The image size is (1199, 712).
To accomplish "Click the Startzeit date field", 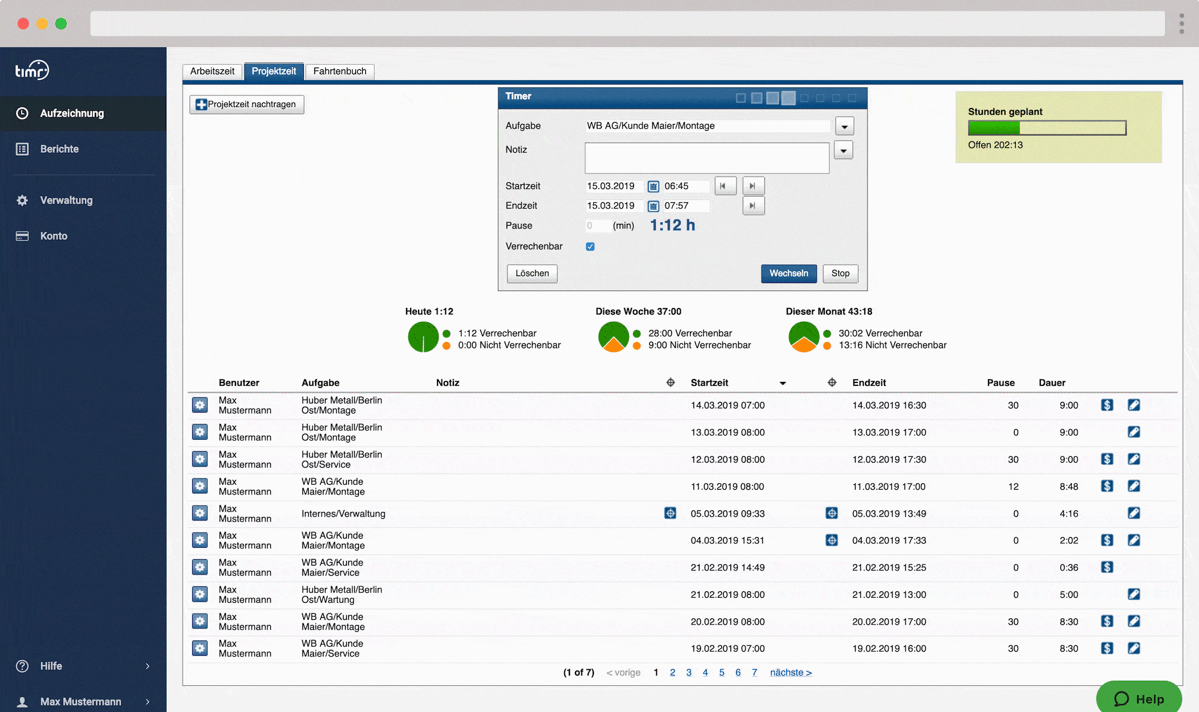I will (614, 186).
